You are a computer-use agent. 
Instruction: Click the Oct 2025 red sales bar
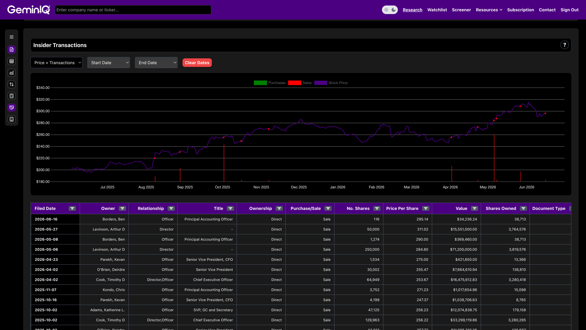pyautogui.click(x=224, y=163)
